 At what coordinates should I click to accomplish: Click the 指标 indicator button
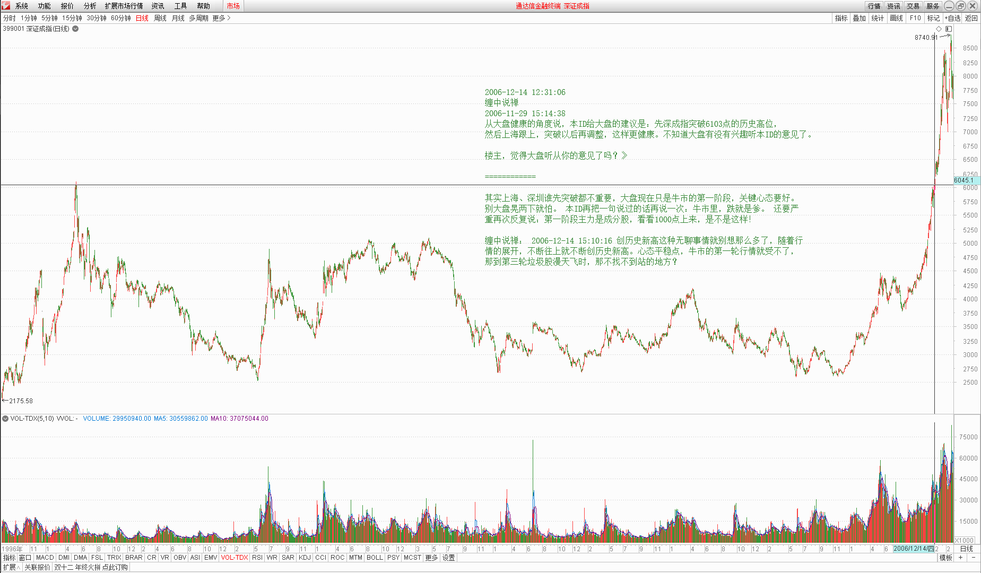pyautogui.click(x=840, y=18)
